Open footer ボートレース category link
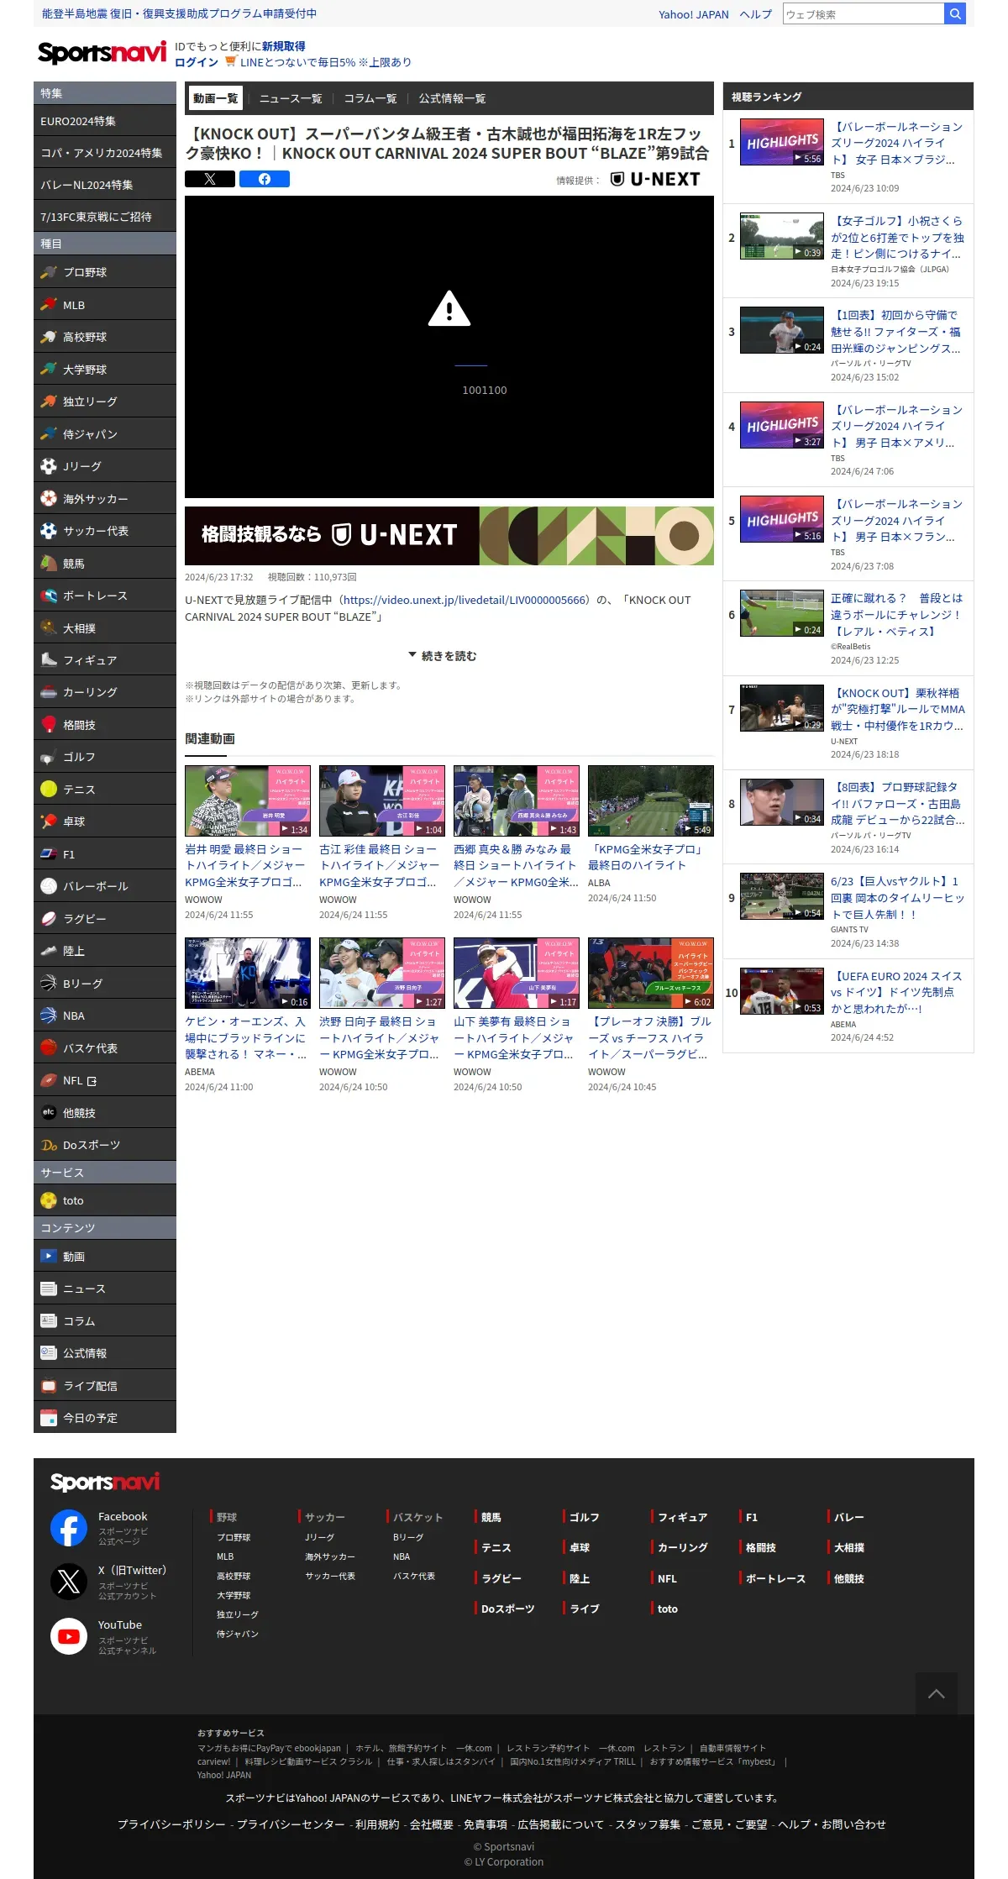This screenshot has width=1008, height=1879. point(775,1578)
